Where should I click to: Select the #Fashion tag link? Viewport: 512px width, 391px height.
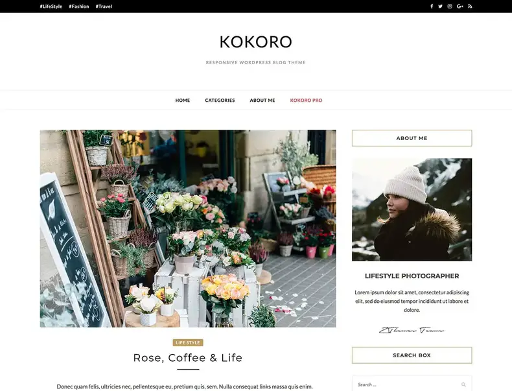(x=78, y=6)
